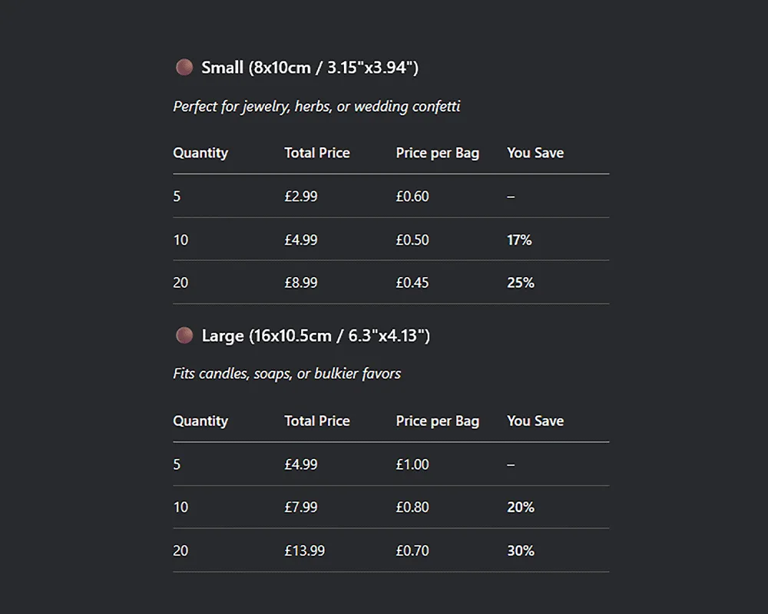
Task: Click the brown circle icon beside Large
Action: pos(184,335)
